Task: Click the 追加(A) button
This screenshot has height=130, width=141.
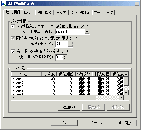Action: (69, 107)
